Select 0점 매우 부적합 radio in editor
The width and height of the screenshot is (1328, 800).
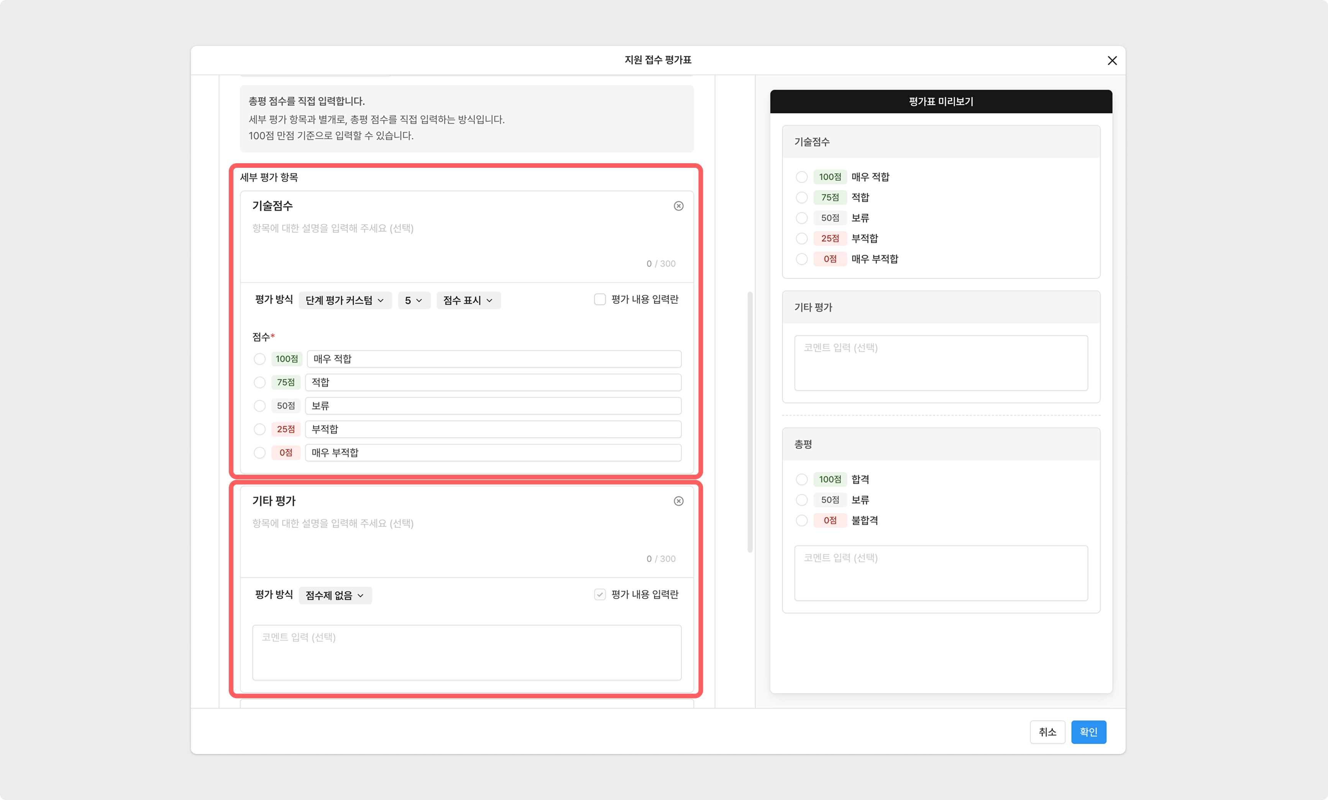pos(260,452)
